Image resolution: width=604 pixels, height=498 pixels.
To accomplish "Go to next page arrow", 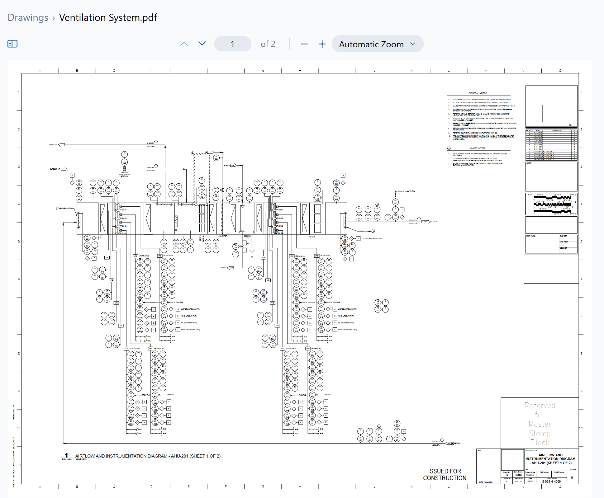I will pyautogui.click(x=202, y=44).
